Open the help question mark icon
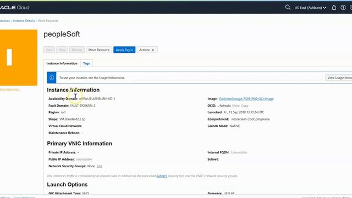This screenshot has height=198, width=352. (343, 8)
